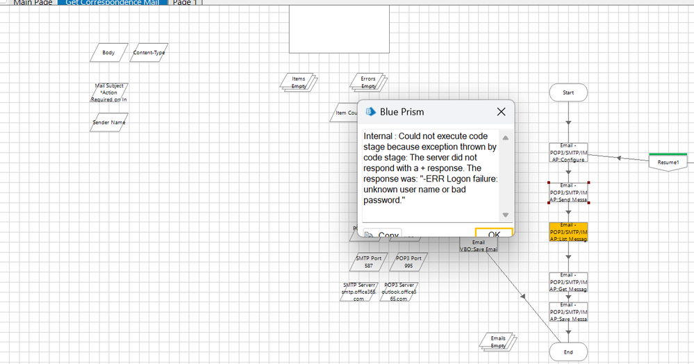Screen dimensions: 694x364
Task: Select the Get Message action stage
Action: point(568,282)
